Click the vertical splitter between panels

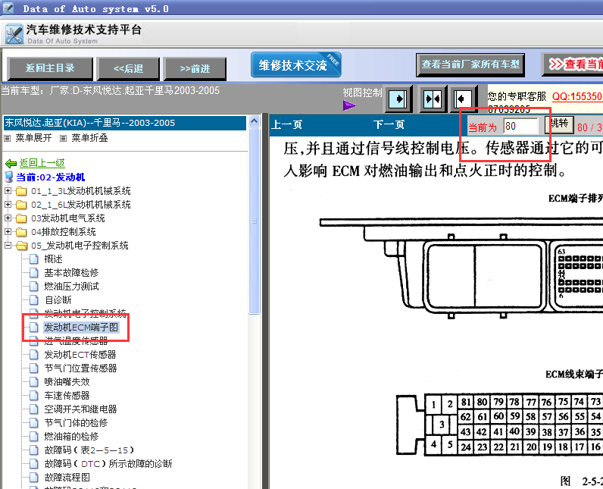[265, 301]
